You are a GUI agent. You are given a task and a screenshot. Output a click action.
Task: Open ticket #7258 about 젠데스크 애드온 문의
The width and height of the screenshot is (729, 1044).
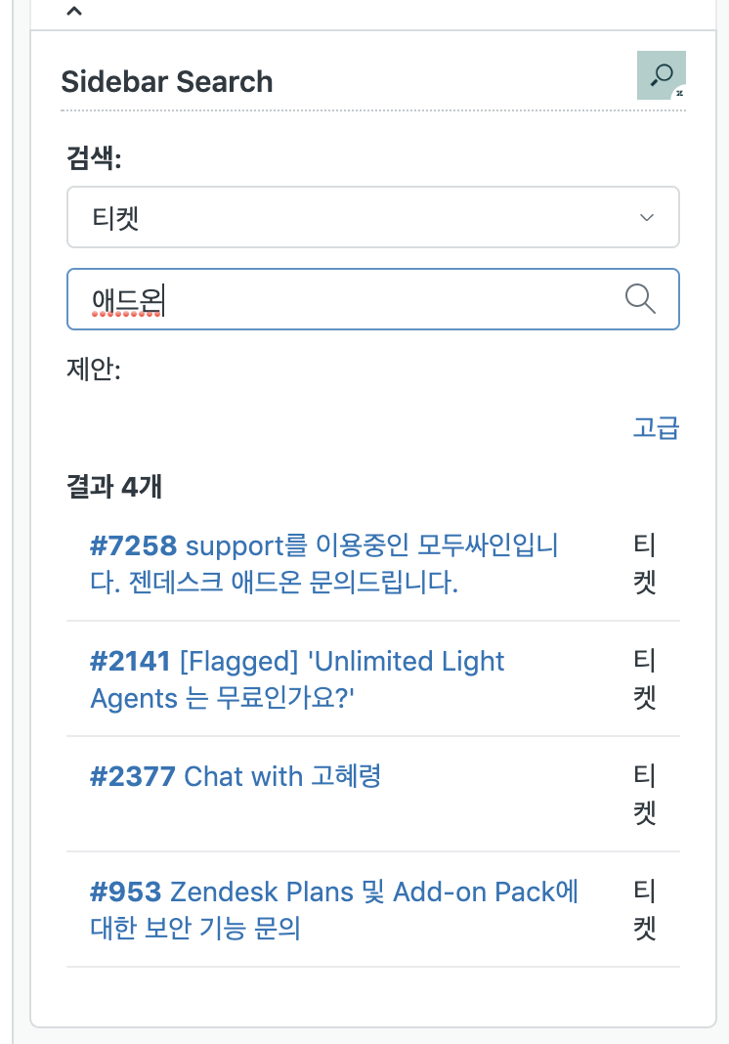(323, 563)
